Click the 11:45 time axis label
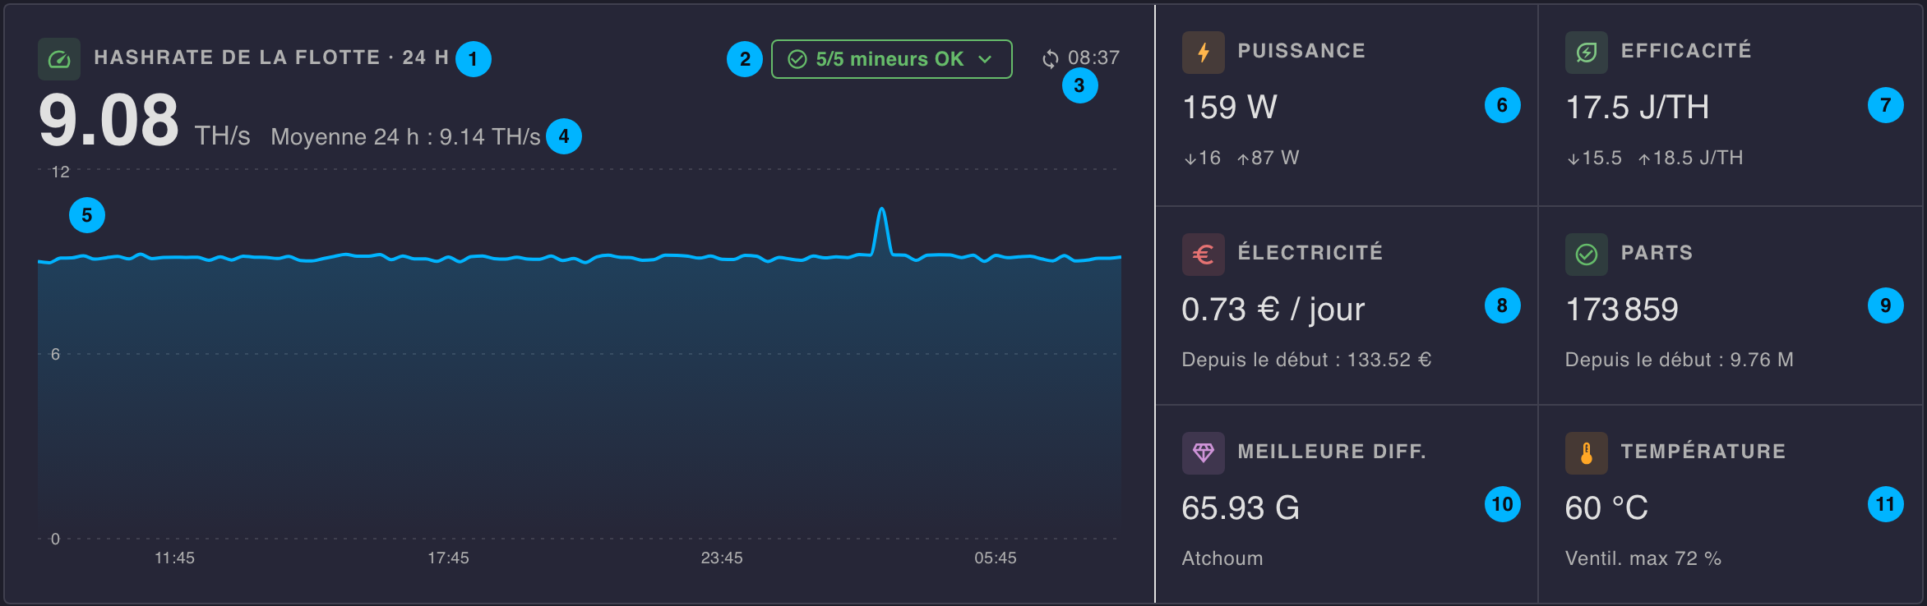The height and width of the screenshot is (606, 1927). point(175,558)
